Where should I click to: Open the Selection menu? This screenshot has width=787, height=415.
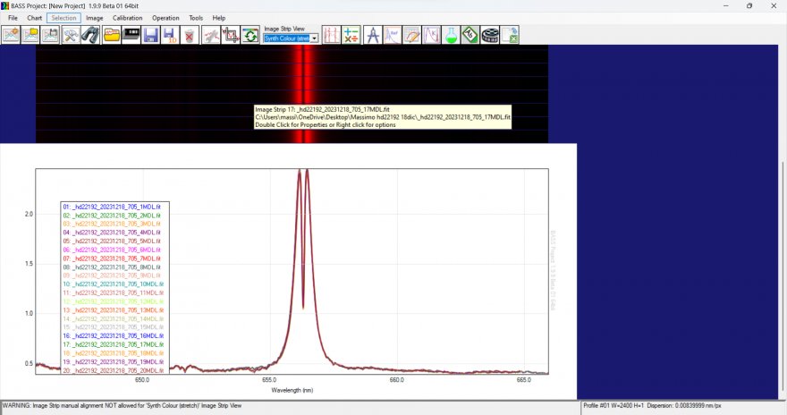pos(63,18)
